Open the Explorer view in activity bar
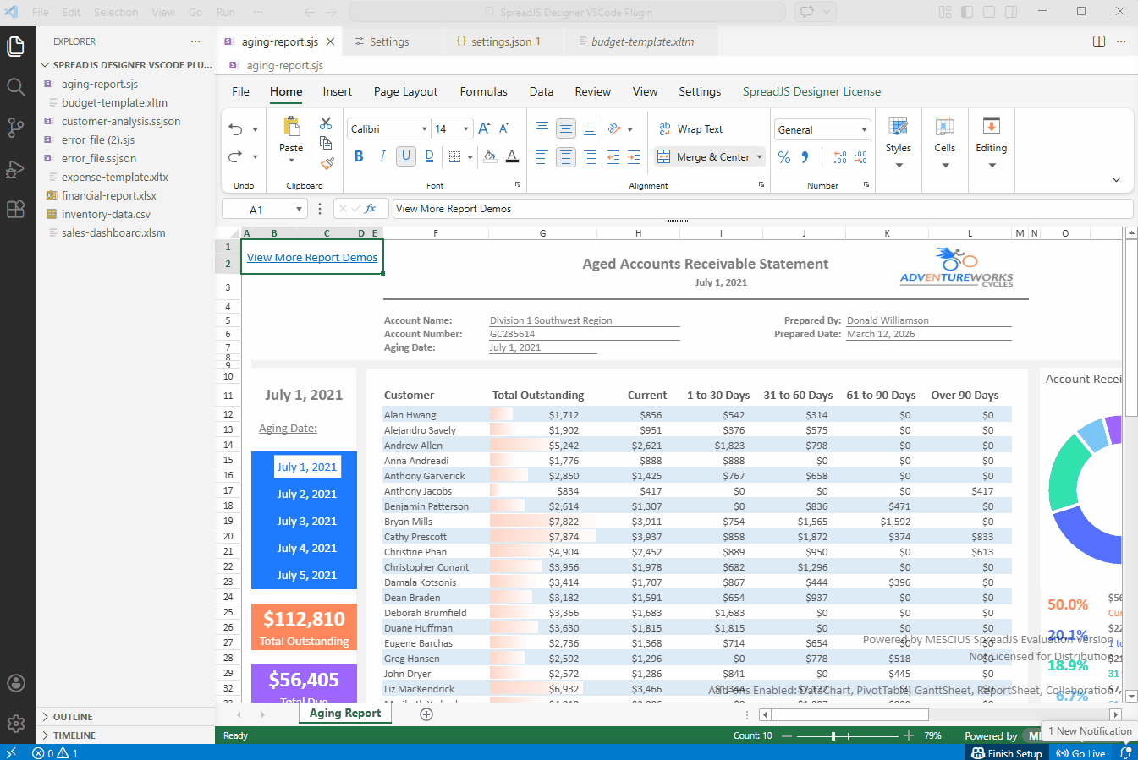 pos(15,46)
